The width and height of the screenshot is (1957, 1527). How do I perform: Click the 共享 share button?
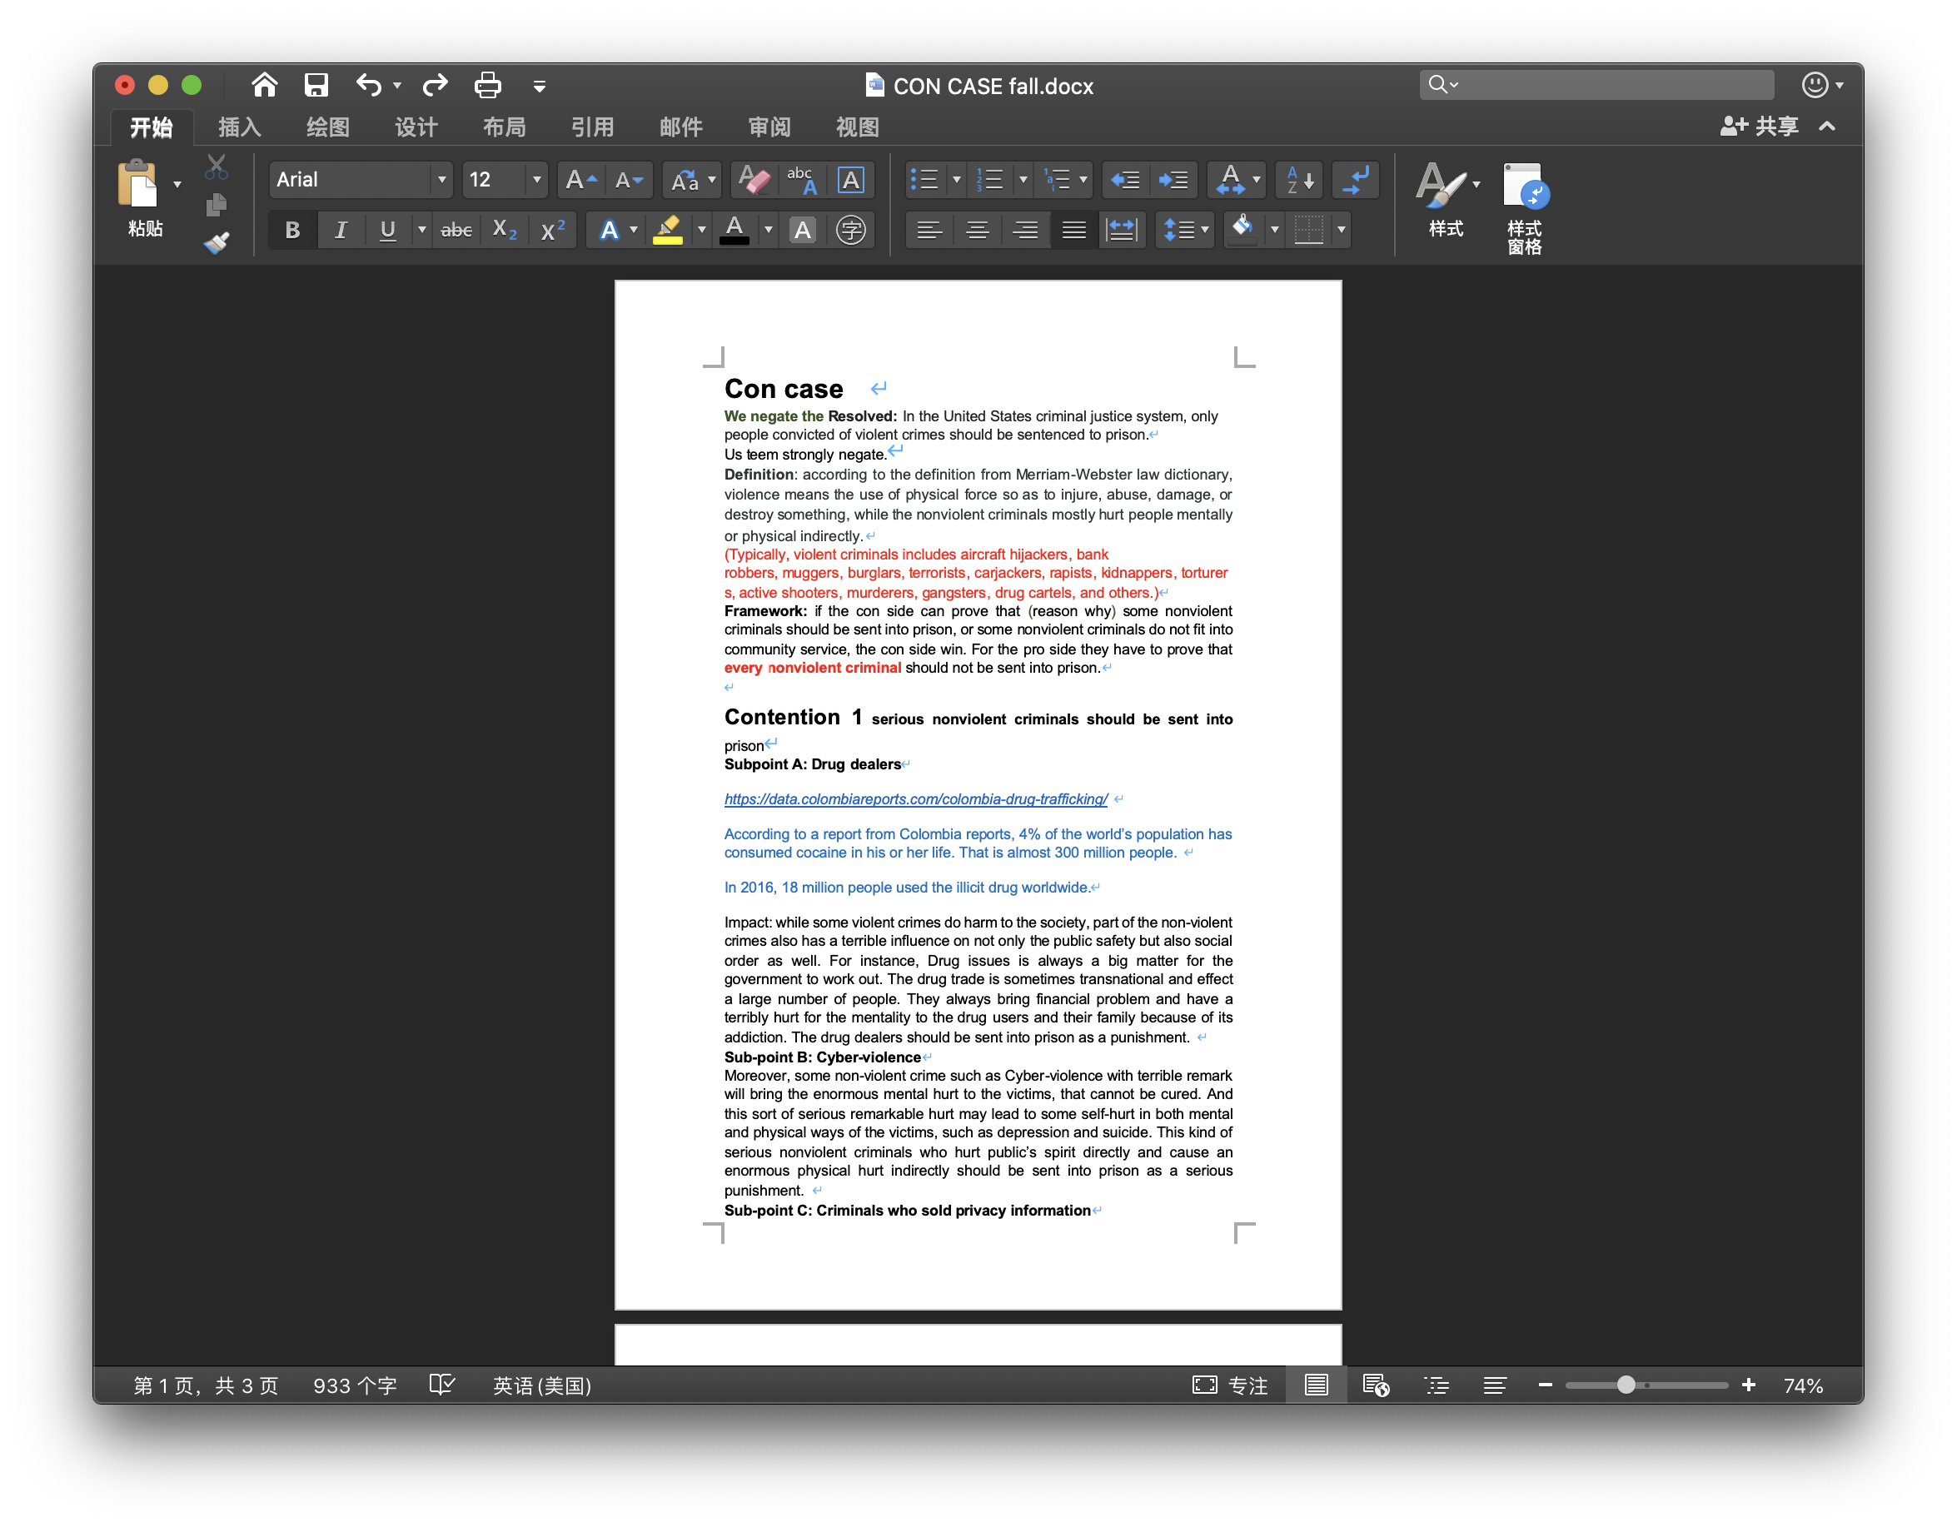1759,127
